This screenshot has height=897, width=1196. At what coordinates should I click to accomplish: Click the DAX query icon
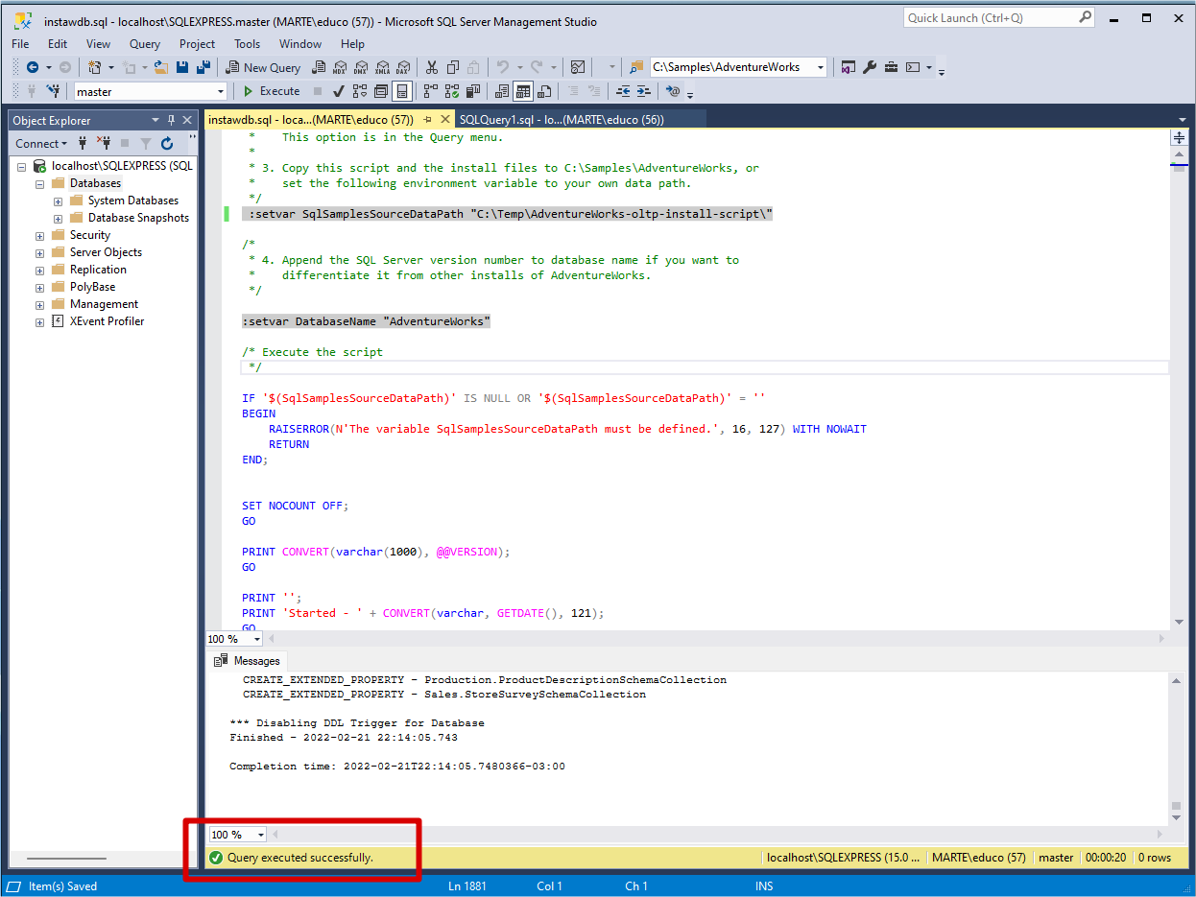[x=403, y=67]
